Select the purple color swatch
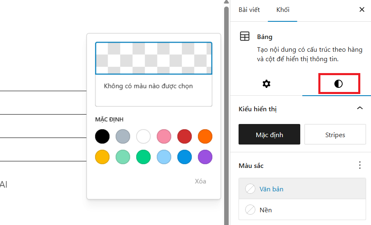371x225 pixels. coord(205,157)
